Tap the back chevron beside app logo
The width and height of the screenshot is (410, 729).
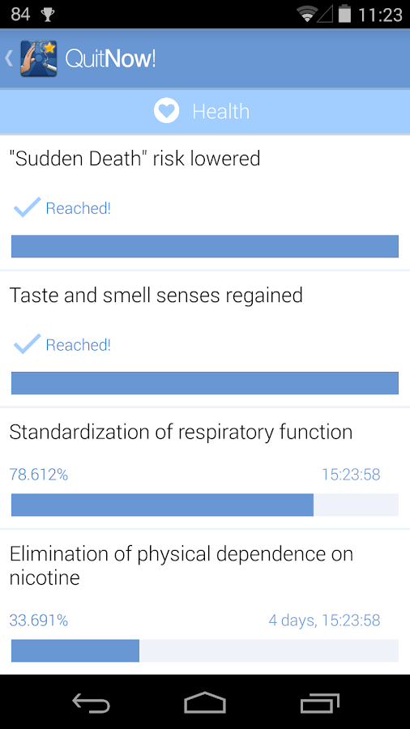(x=9, y=58)
